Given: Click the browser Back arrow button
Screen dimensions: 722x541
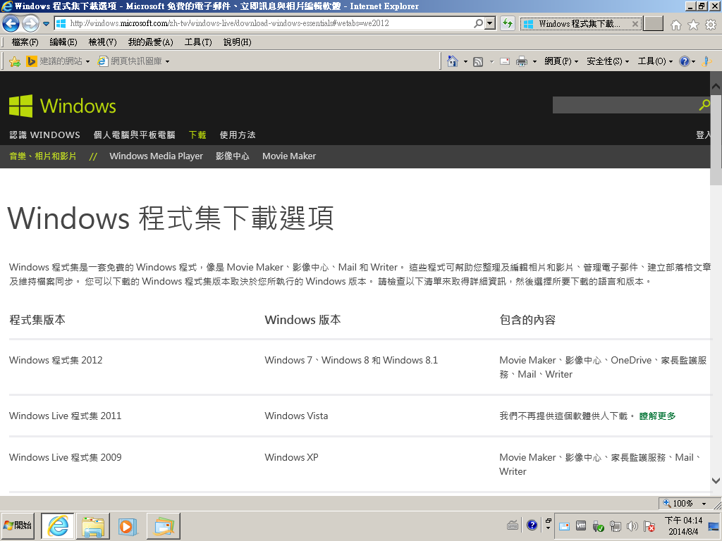Looking at the screenshot, I should (x=11, y=23).
